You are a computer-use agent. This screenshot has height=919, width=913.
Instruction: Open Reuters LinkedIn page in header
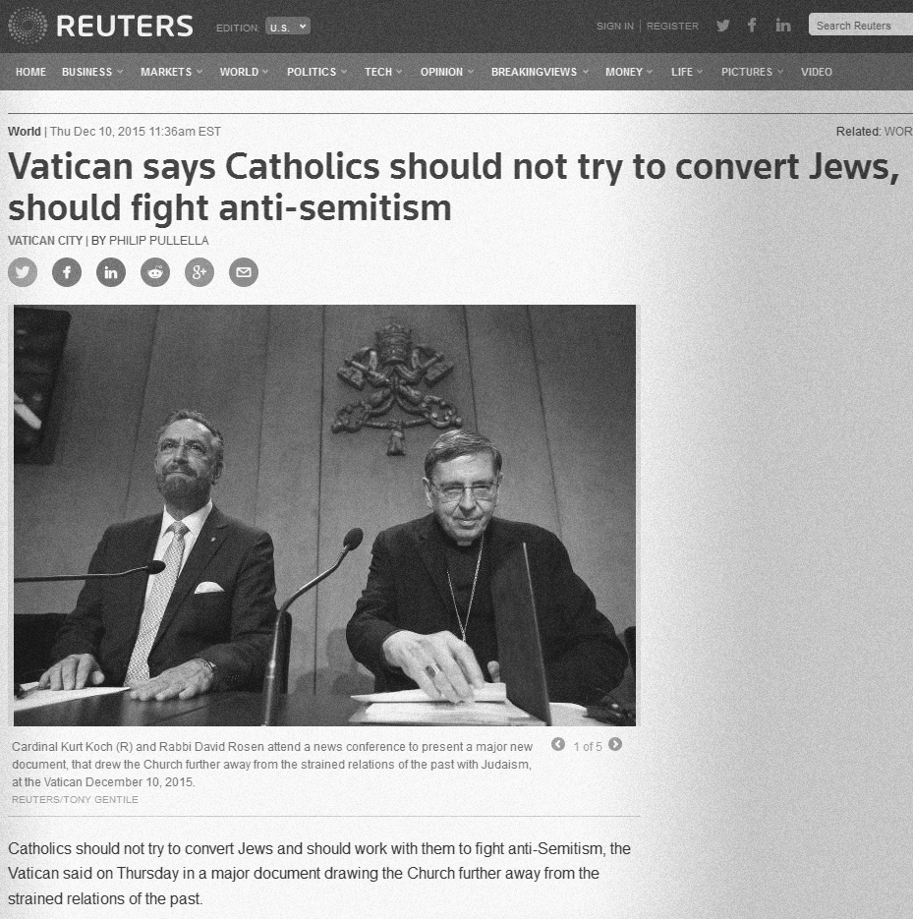coord(783,26)
